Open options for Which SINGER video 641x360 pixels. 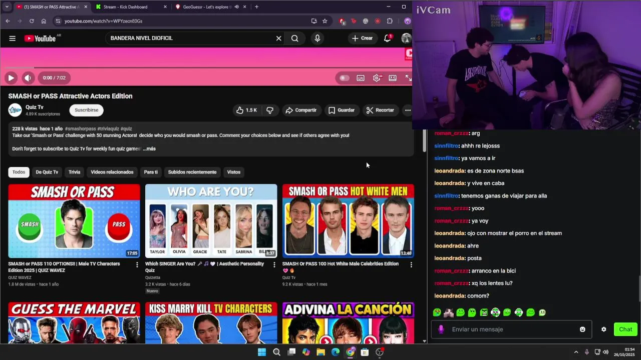pyautogui.click(x=274, y=264)
